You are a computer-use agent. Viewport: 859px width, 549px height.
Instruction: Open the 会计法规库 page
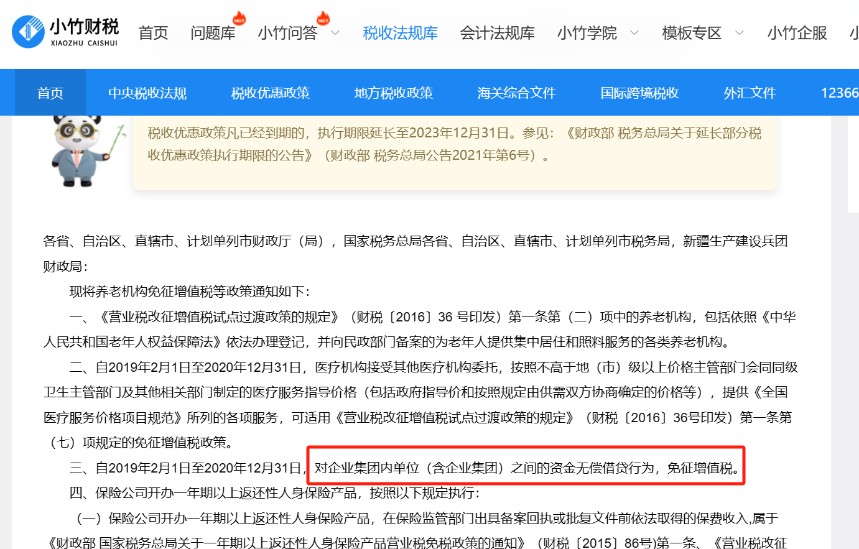[497, 33]
